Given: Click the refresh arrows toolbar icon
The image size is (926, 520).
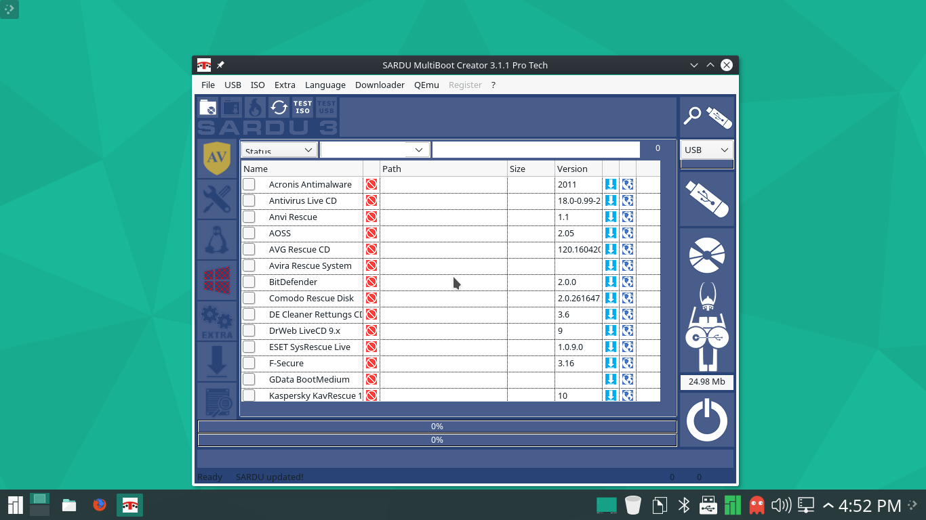Looking at the screenshot, I should (279, 107).
